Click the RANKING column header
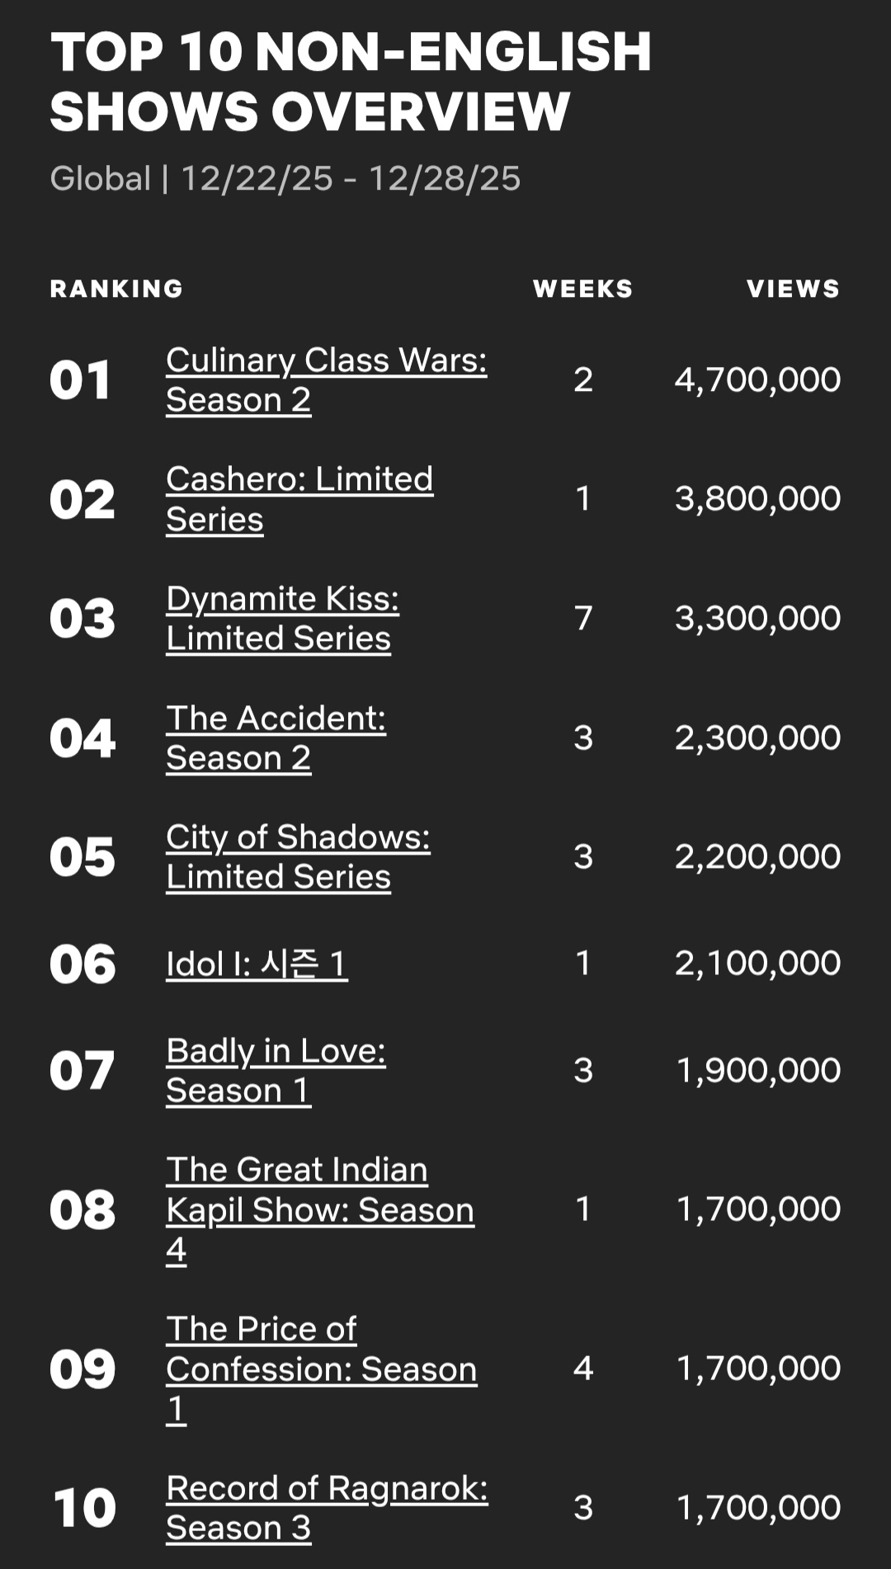Image resolution: width=891 pixels, height=1569 pixels. [x=116, y=289]
